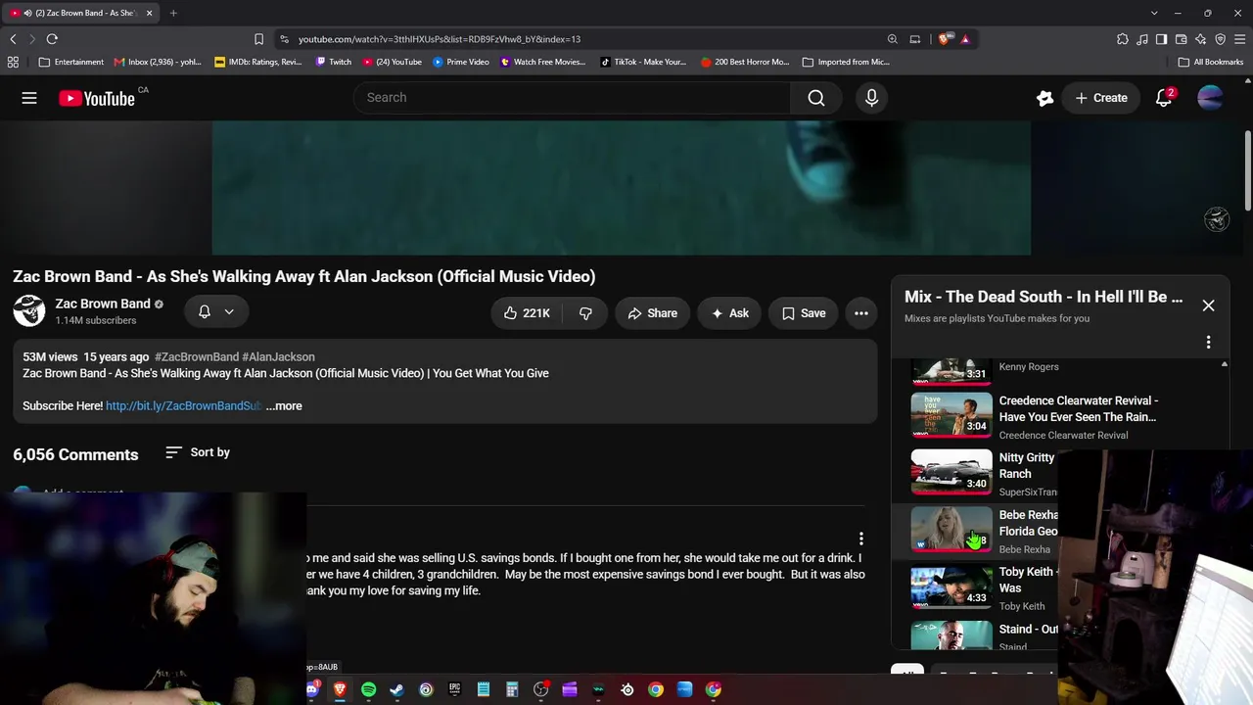Screen dimensions: 1253x705
Task: Reload the page
Action: tap(52, 39)
